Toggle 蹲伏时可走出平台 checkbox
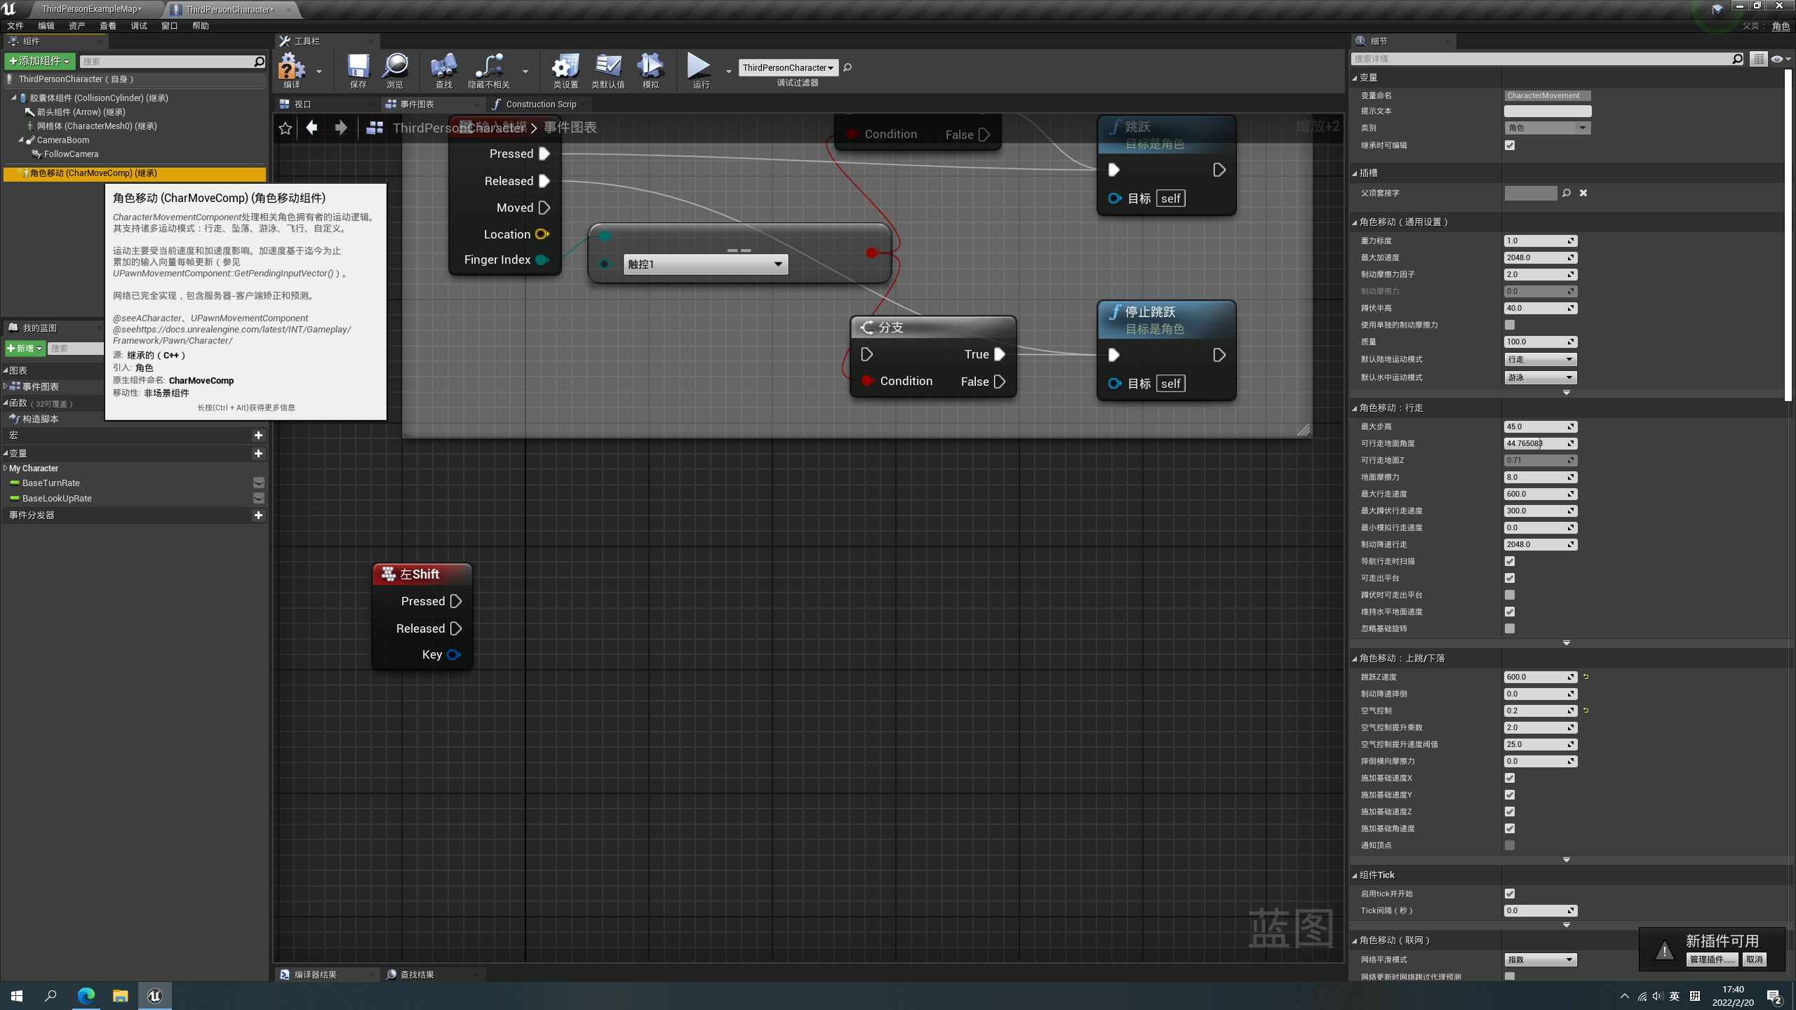 click(x=1510, y=595)
